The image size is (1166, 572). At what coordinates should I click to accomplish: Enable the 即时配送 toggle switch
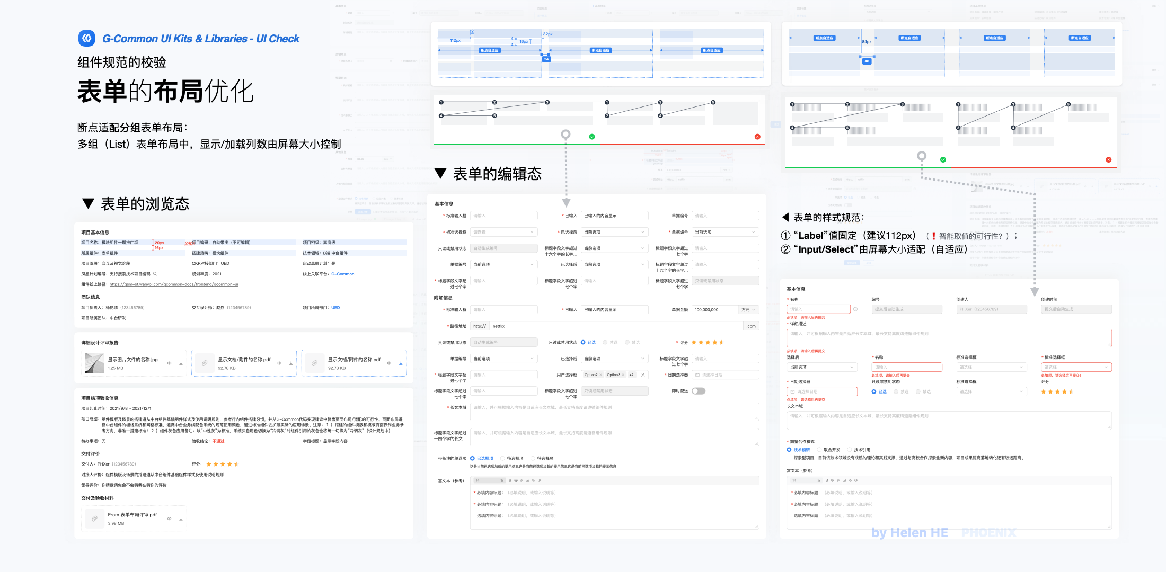(699, 391)
